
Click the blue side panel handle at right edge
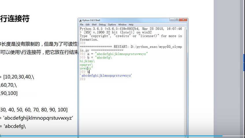tap(244, 63)
